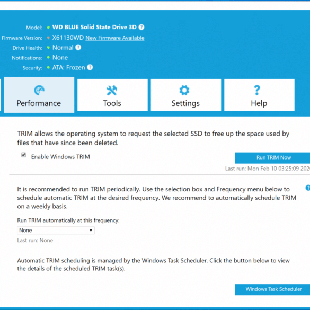Click the Enable Windows TRIM label
The height and width of the screenshot is (310, 310).
click(60, 157)
